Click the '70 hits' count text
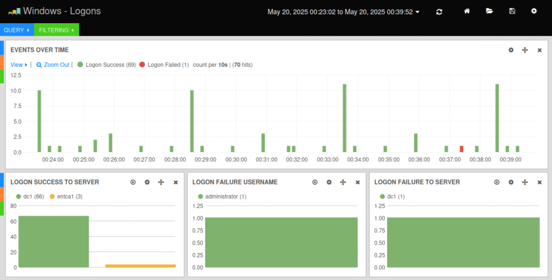This screenshot has height=280, width=552. [x=243, y=65]
